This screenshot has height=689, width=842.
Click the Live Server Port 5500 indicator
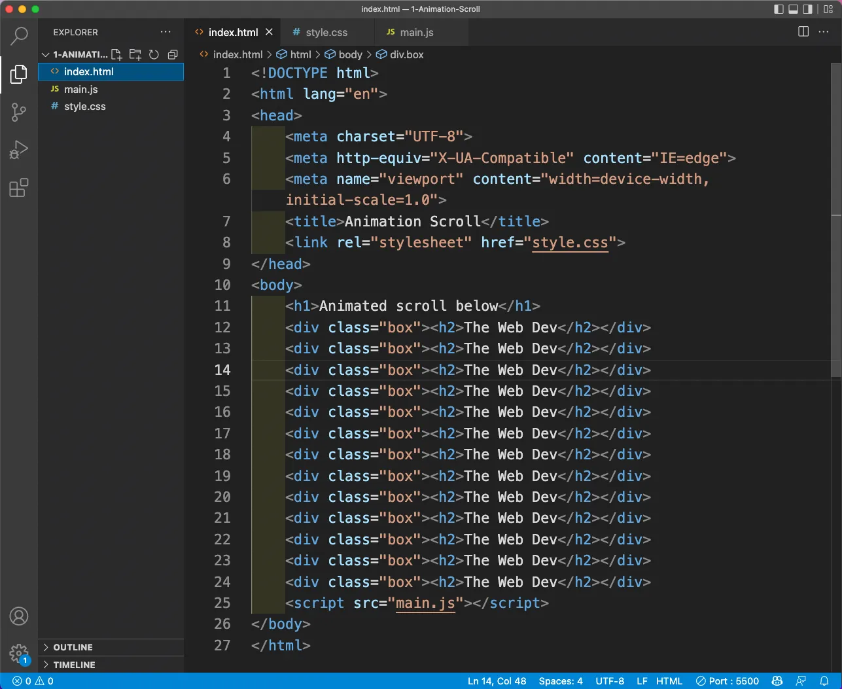click(x=728, y=681)
